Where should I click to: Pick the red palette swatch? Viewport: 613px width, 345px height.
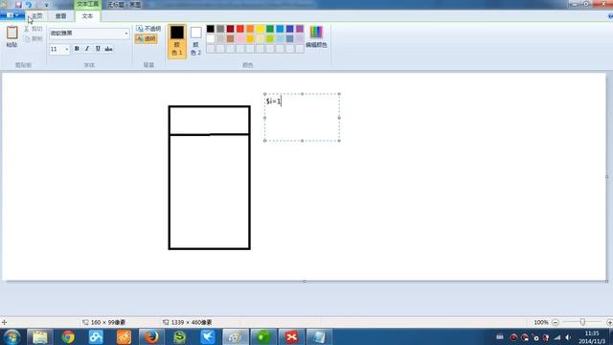click(240, 29)
